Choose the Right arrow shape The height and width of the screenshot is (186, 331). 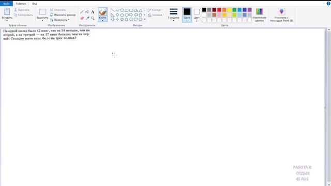click(131, 15)
